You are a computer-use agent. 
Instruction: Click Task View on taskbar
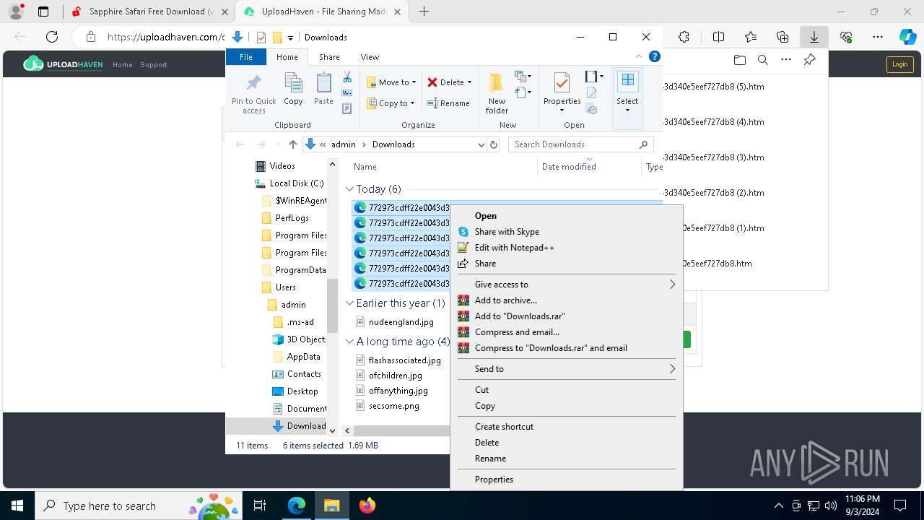click(260, 506)
